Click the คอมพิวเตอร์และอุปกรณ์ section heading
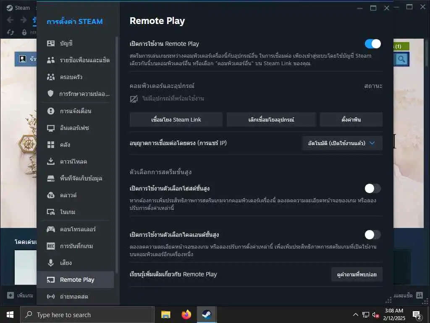This screenshot has height=323, width=430. pos(162,86)
